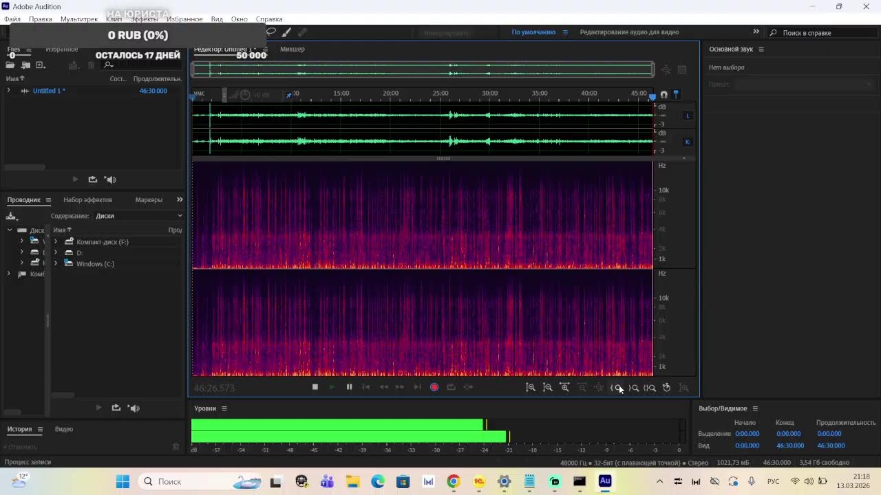Open Chrome from the taskbar
Viewport: 881px width, 495px height.
453,481
